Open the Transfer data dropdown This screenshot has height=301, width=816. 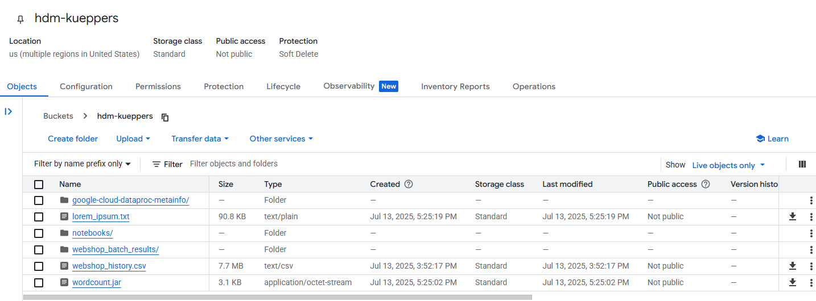pyautogui.click(x=200, y=139)
